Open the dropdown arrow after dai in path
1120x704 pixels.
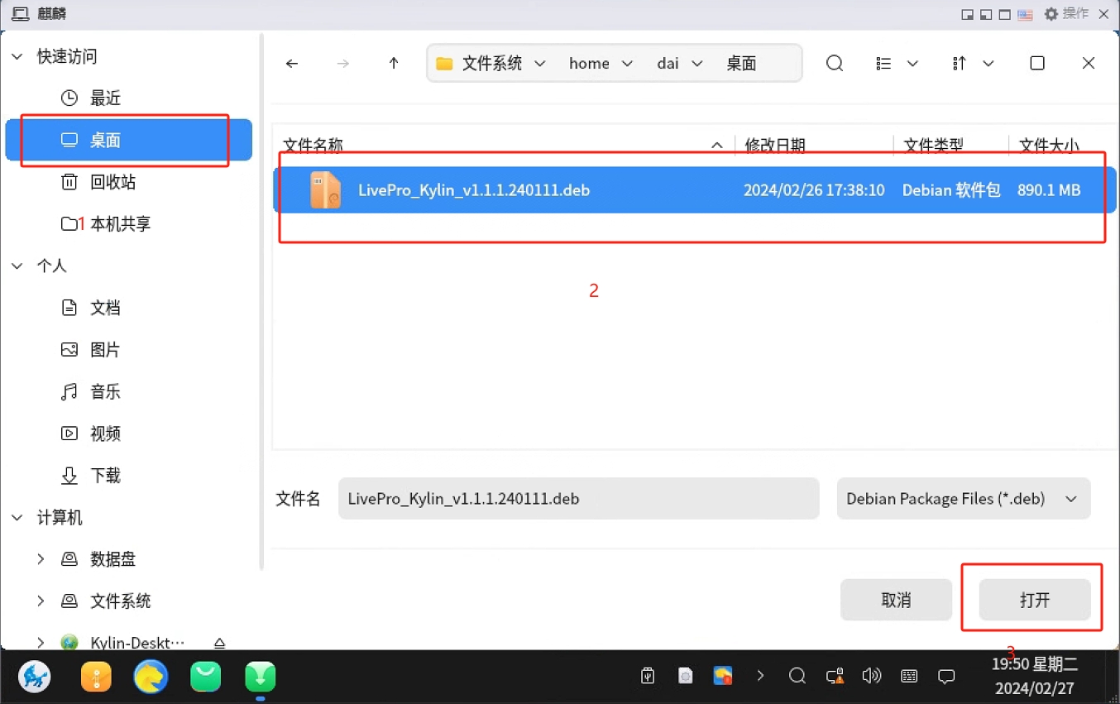696,64
